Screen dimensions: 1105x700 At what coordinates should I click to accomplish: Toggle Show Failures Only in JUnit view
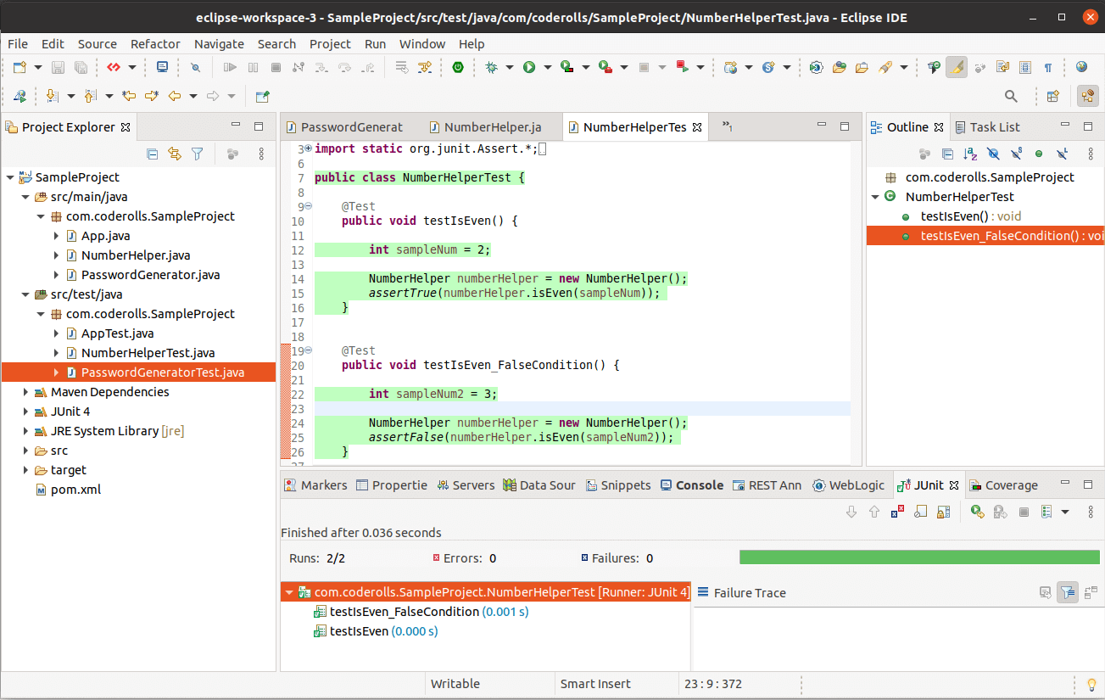point(897,512)
